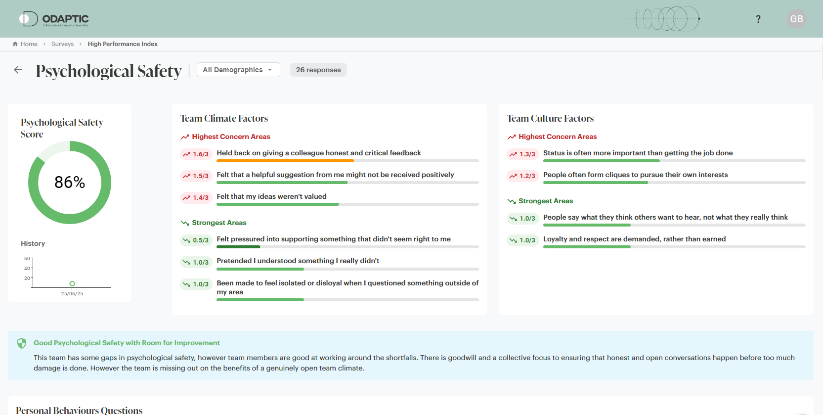This screenshot has height=415, width=823.
Task: Click the Psychological Safety page title
Action: (x=109, y=71)
